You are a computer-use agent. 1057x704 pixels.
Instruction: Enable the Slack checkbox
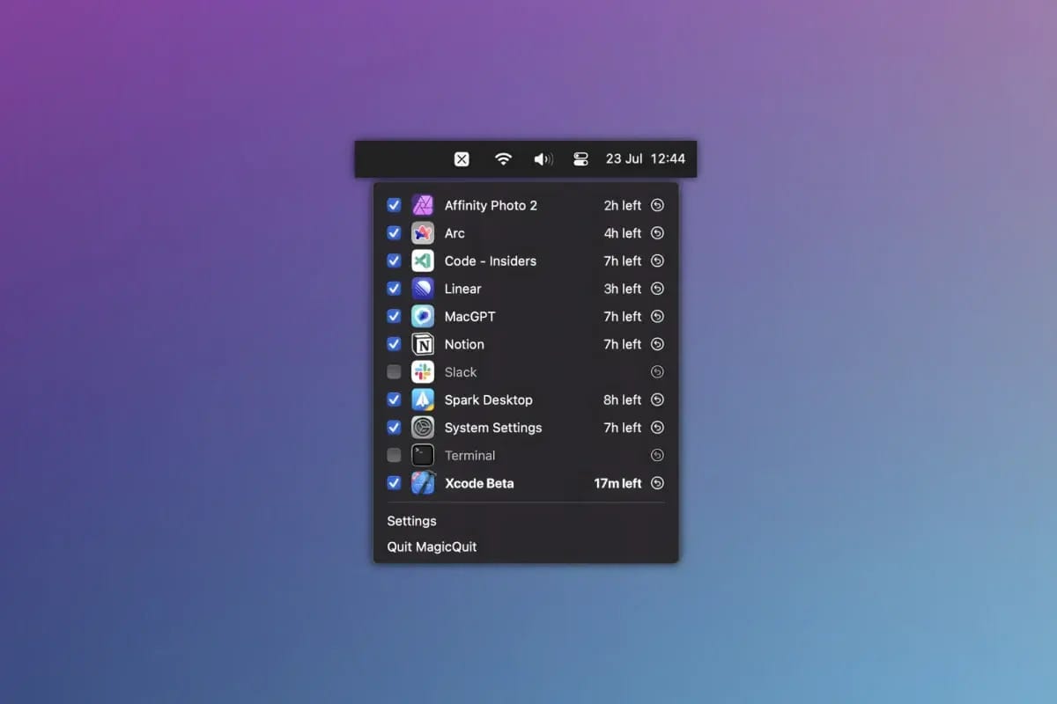point(394,372)
